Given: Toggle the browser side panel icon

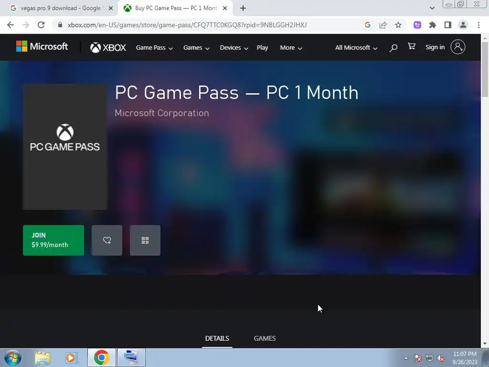Looking at the screenshot, I should pos(448,25).
